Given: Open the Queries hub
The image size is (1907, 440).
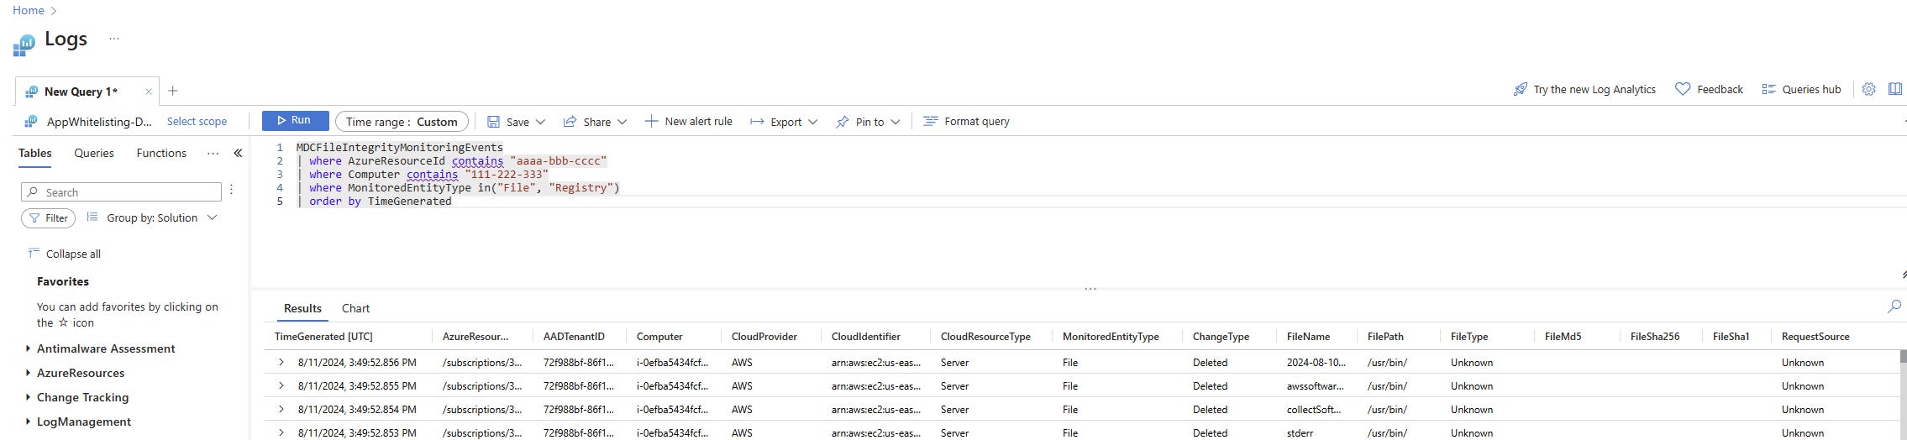Looking at the screenshot, I should click(1801, 89).
